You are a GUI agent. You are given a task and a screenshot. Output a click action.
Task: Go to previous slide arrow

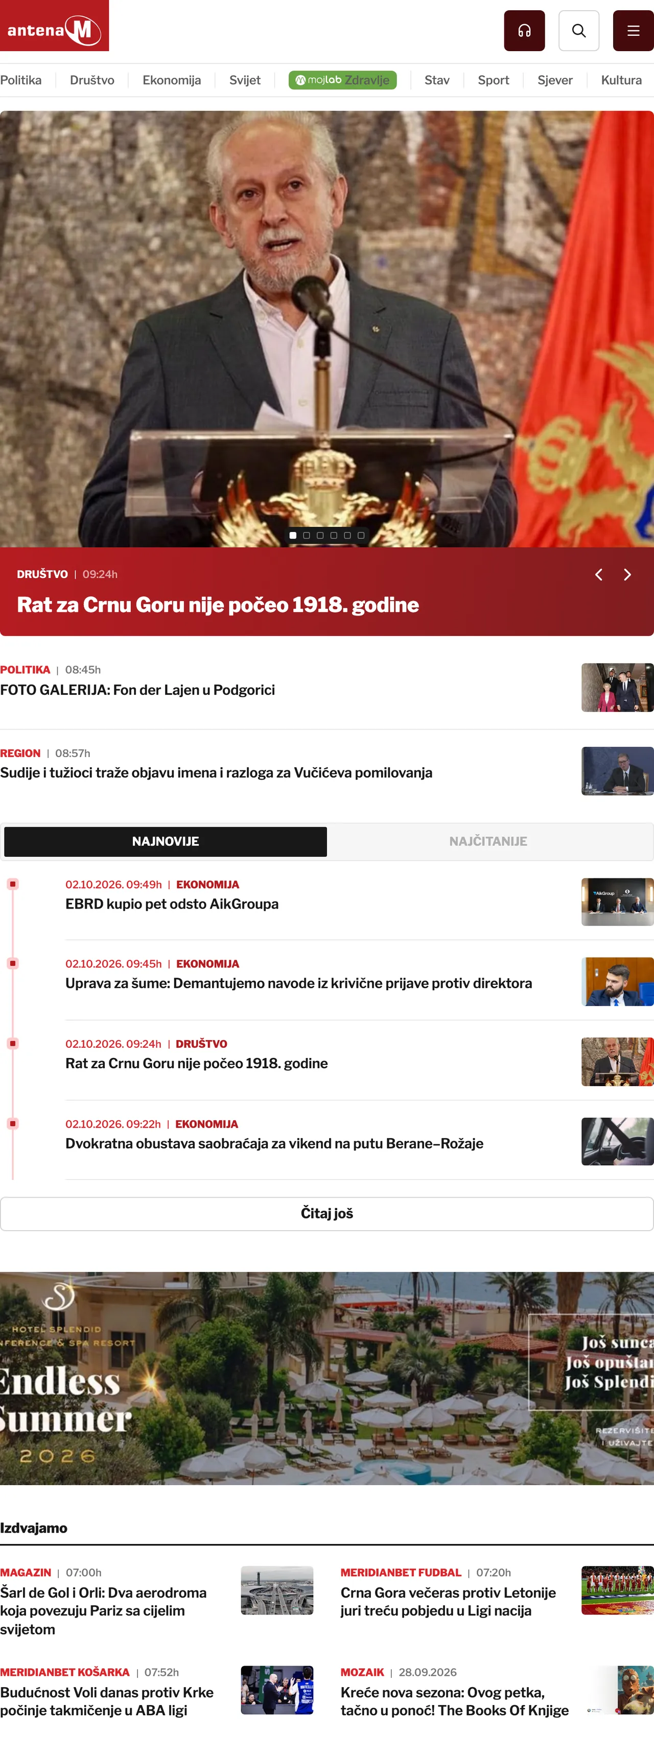(x=598, y=575)
